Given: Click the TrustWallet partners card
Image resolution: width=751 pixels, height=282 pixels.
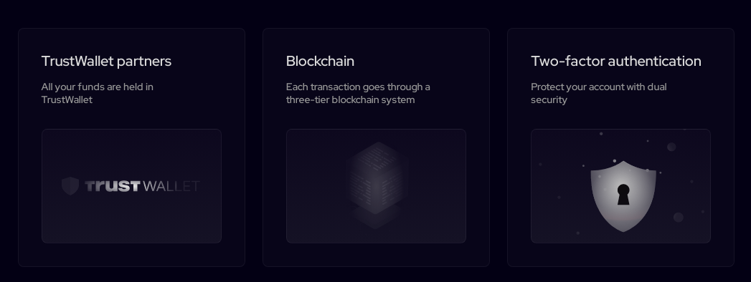Looking at the screenshot, I should [x=132, y=147].
